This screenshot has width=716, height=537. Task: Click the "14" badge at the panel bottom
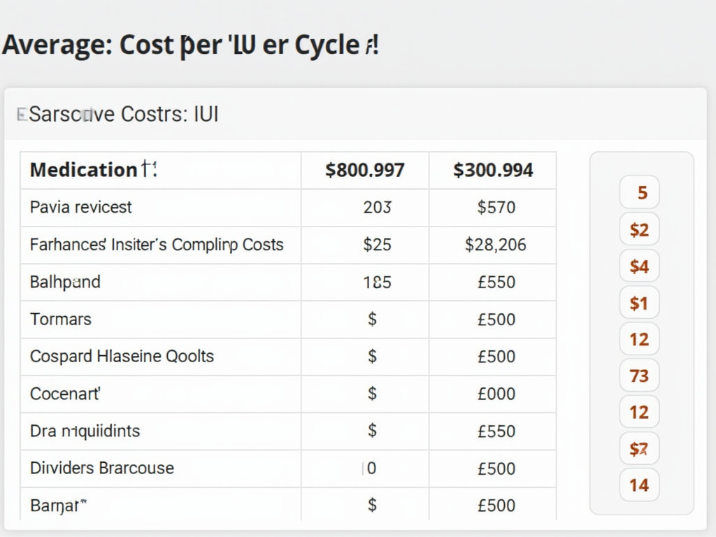(640, 485)
